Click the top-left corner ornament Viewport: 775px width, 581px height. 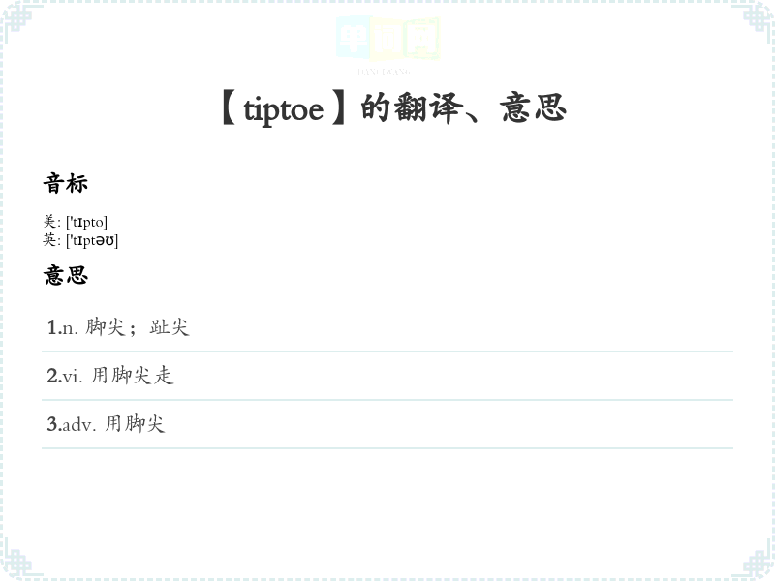tap(17, 17)
